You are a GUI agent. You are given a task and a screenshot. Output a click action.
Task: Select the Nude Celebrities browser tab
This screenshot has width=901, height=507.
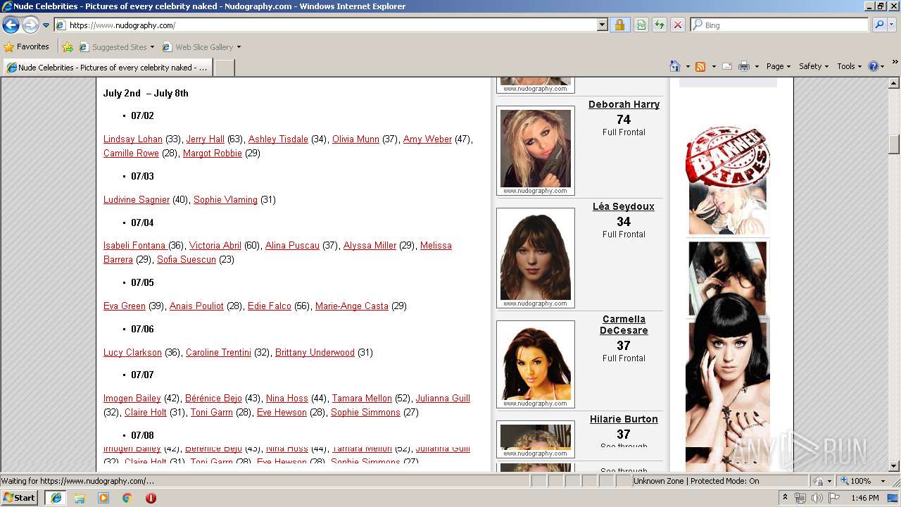[x=107, y=68]
